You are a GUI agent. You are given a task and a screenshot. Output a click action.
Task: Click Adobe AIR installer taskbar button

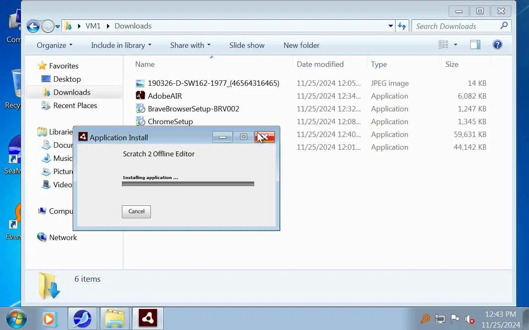[x=148, y=319]
